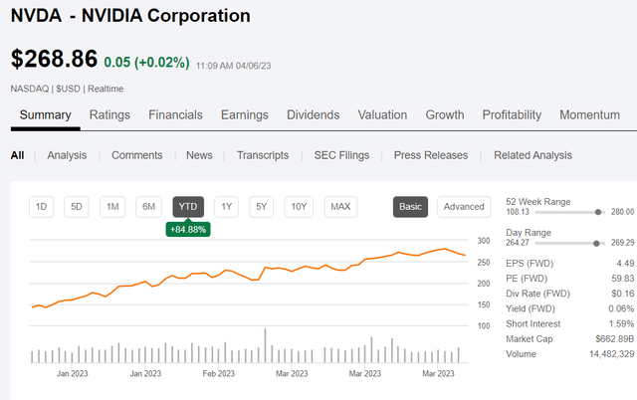Open the Valuation tab
This screenshot has height=400, width=637.
(x=382, y=114)
